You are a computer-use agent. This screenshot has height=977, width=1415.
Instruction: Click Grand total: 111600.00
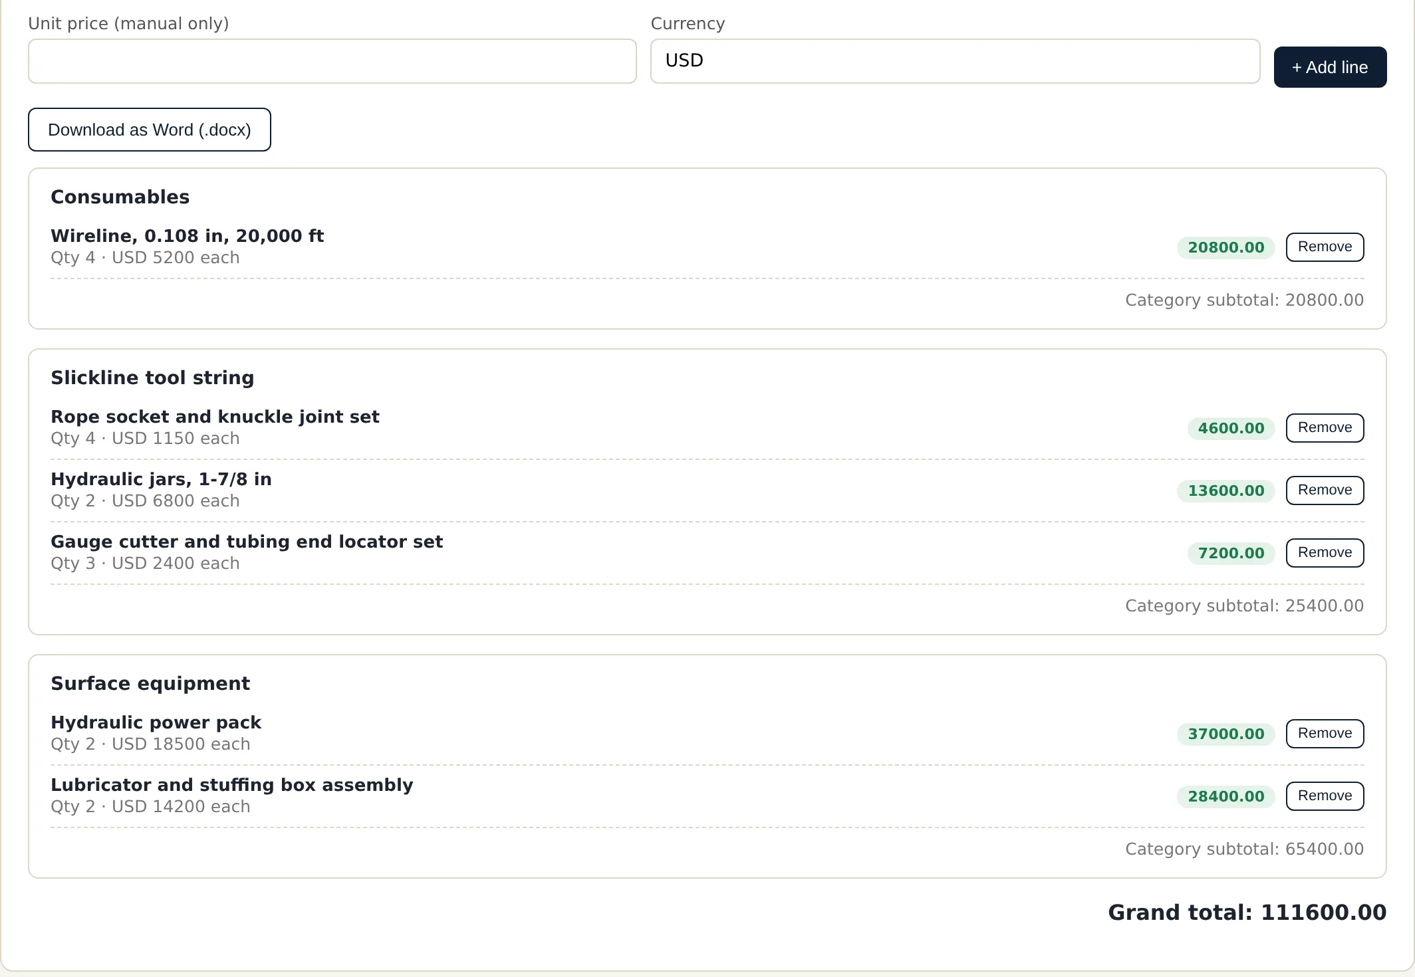point(1247,913)
